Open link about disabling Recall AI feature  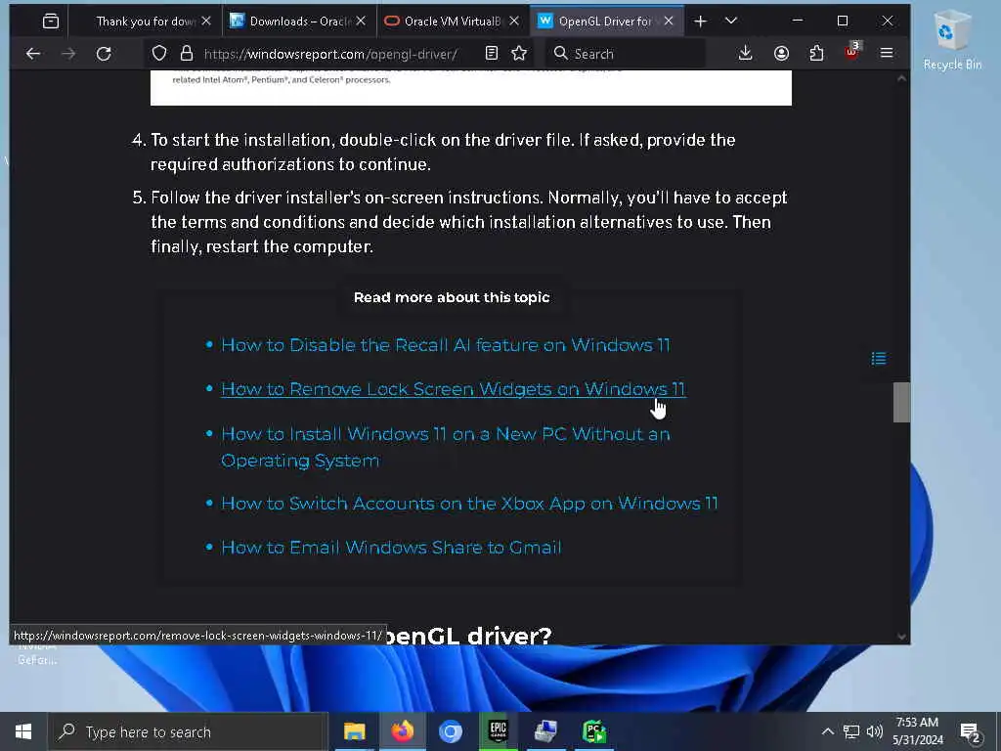pos(446,345)
